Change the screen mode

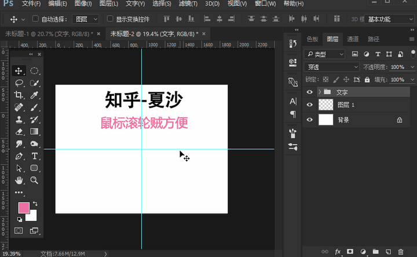tap(34, 230)
